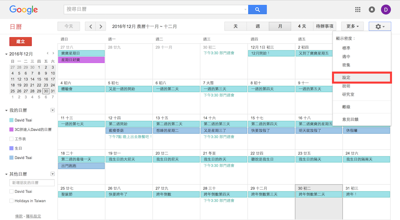Click the 新增朋友的日曆 input field
This screenshot has width=400, height=220.
[x=32, y=183]
